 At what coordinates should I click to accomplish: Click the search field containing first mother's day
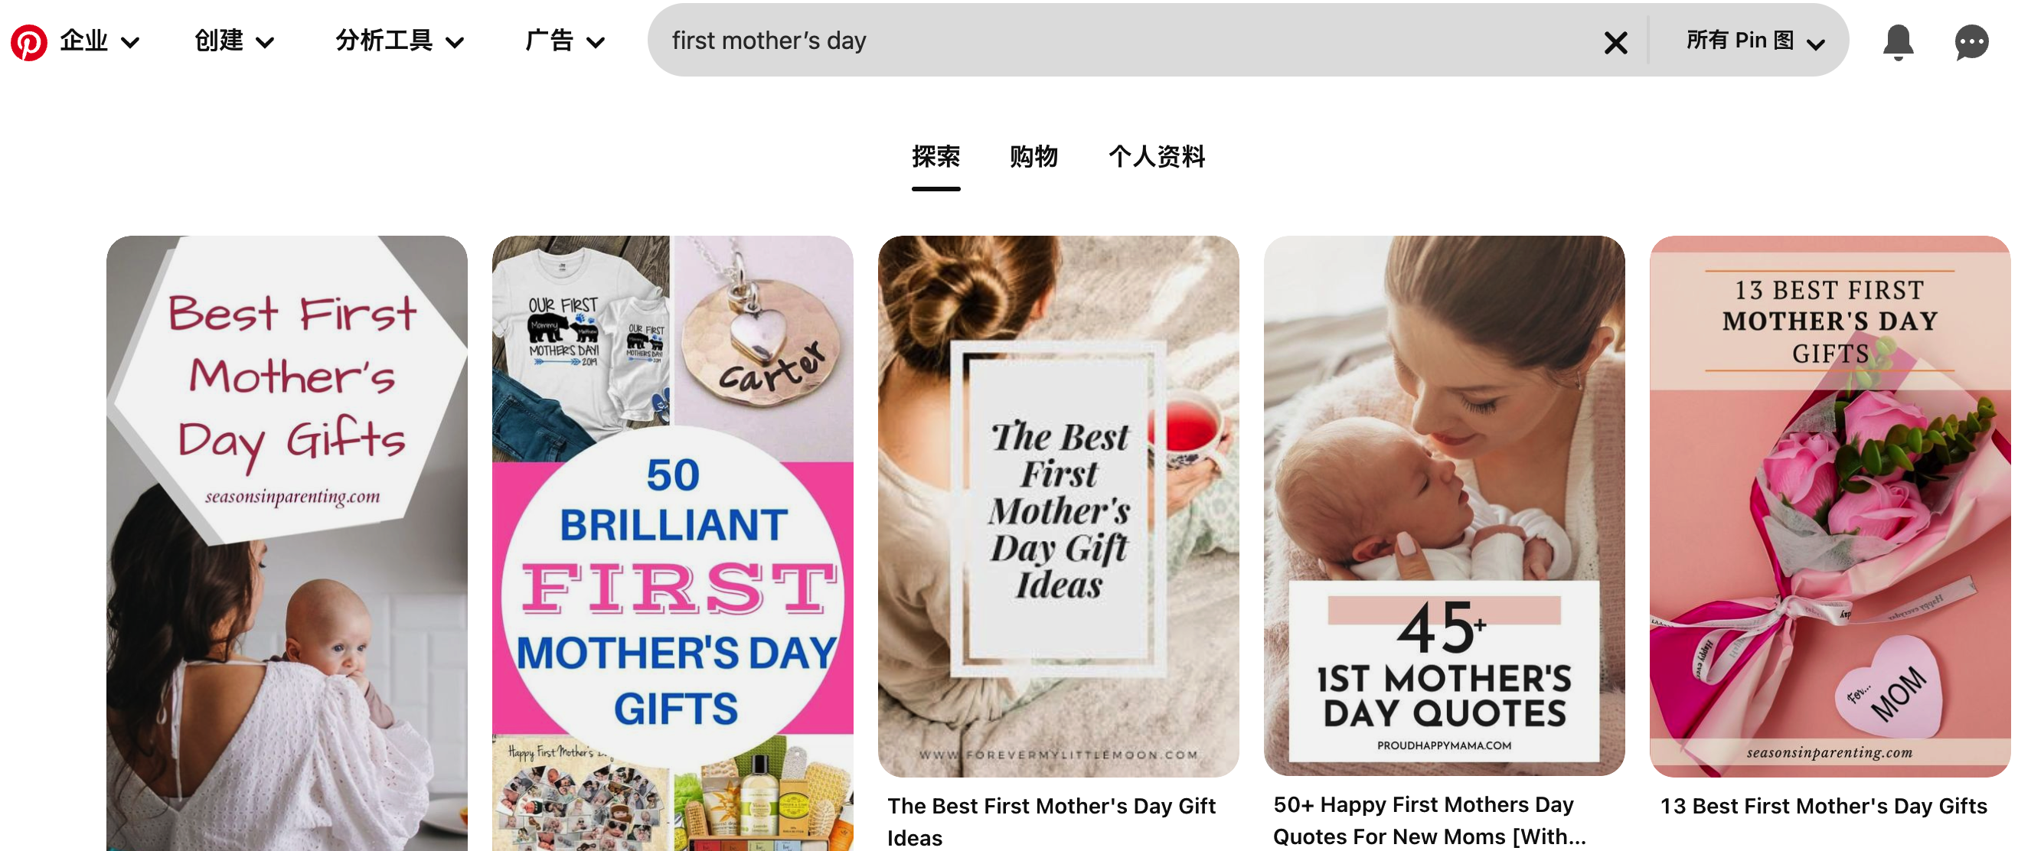pyautogui.click(x=1128, y=41)
